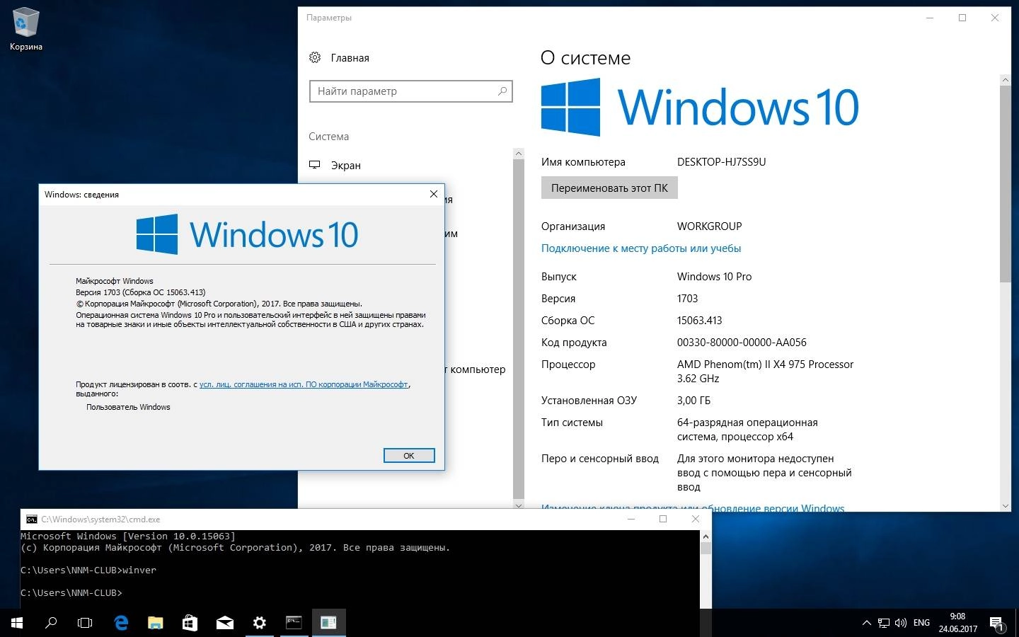The height and width of the screenshot is (637, 1019).
Task: Click the winver command line in cmd
Action: pos(88,570)
